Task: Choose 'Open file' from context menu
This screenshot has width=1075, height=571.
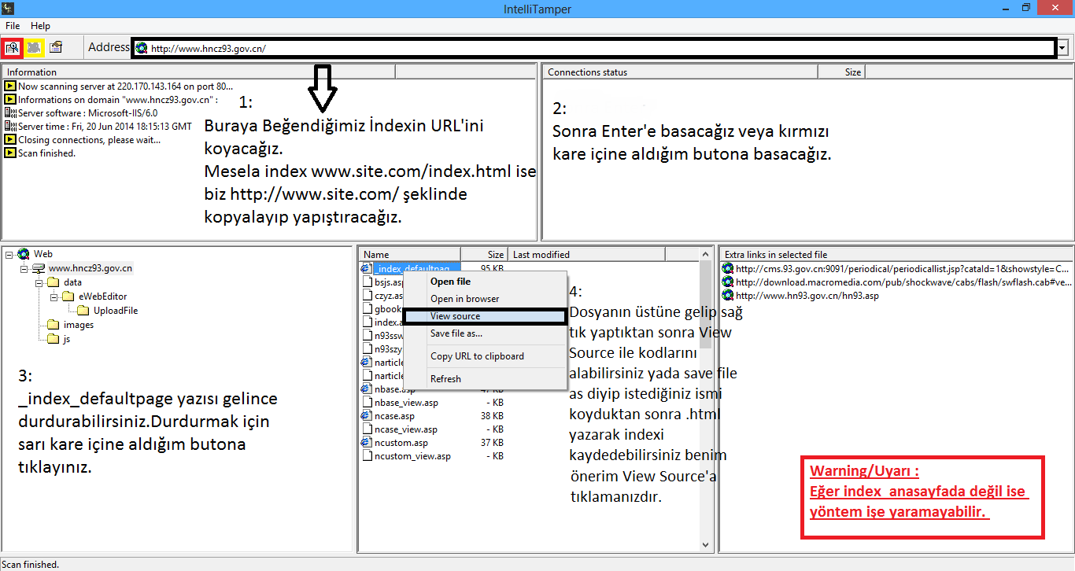Action: coord(485,282)
